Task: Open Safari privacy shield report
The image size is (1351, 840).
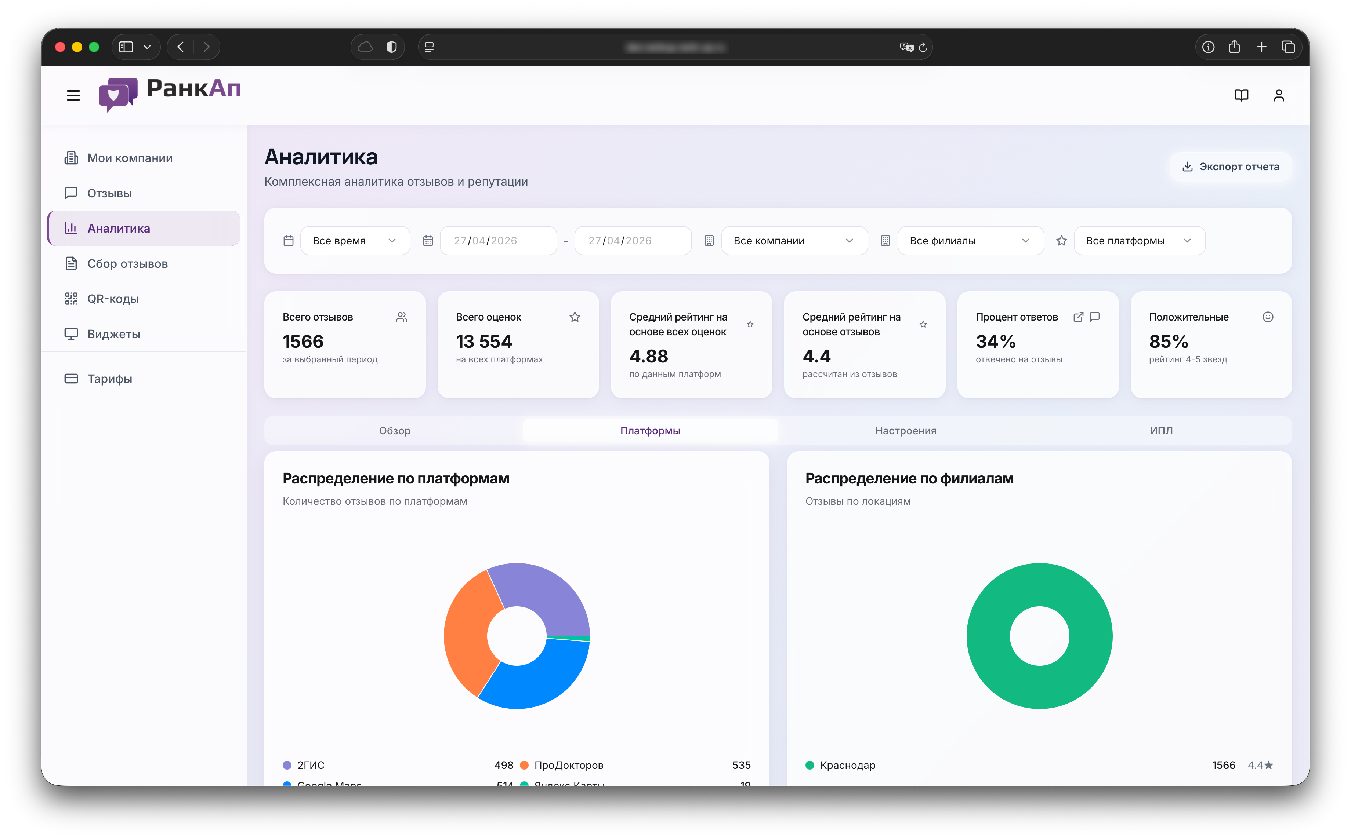Action: tap(391, 47)
